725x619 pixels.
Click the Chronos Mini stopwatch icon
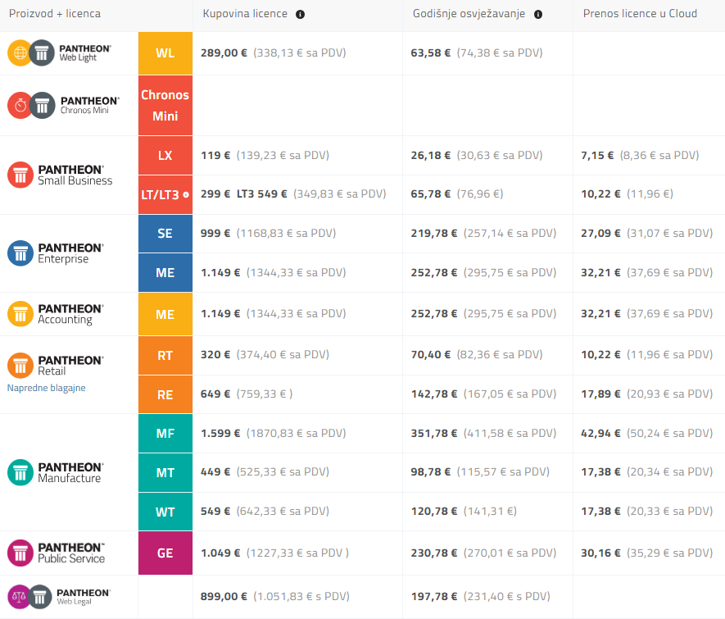click(x=20, y=105)
